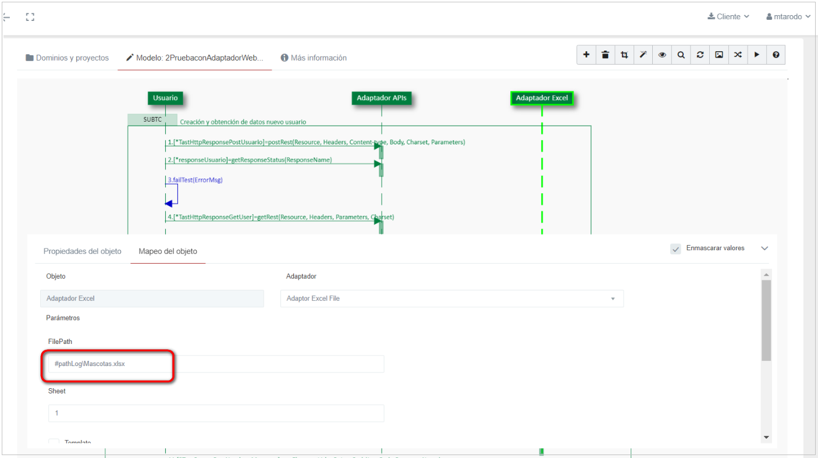
Task: Click the fullscreen icon at top left
Action: click(x=30, y=17)
